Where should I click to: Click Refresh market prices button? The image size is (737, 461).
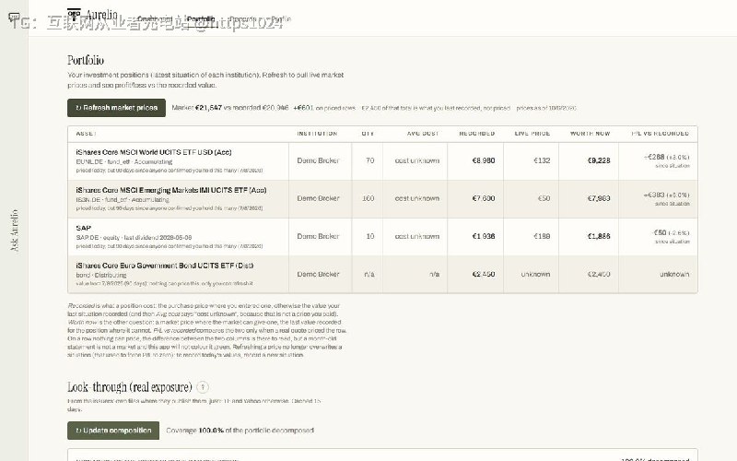click(x=117, y=108)
